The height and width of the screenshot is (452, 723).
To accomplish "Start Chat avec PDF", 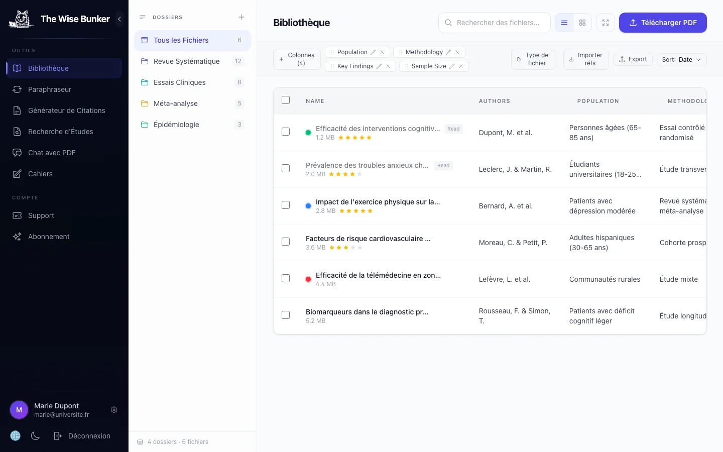I will tap(51, 153).
